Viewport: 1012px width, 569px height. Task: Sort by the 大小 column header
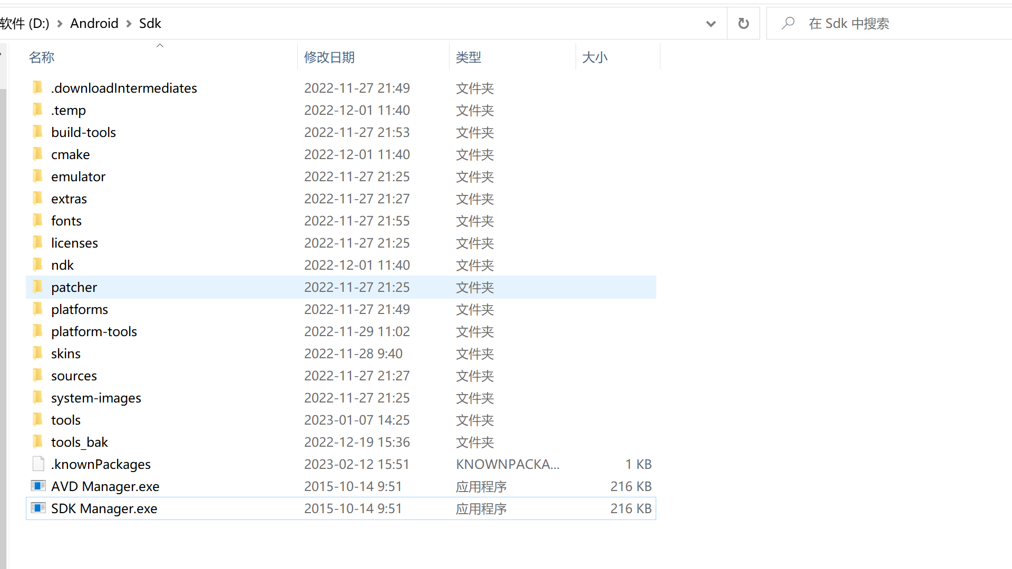[x=595, y=57]
